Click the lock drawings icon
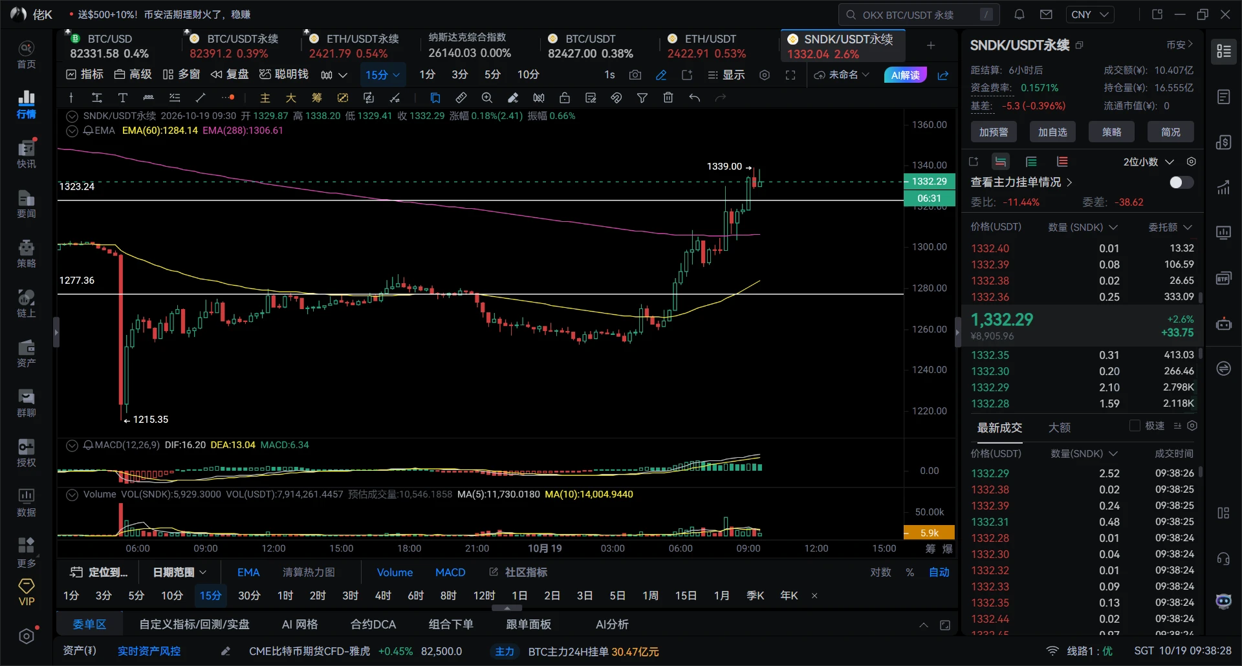 [x=565, y=98]
